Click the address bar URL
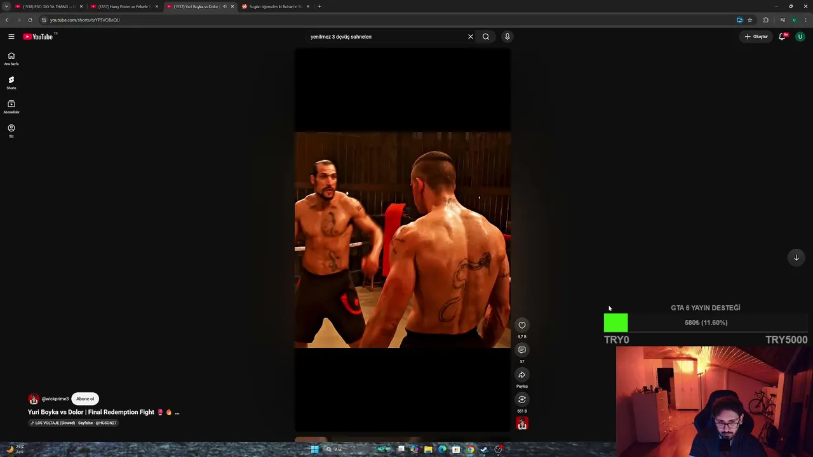Image resolution: width=813 pixels, height=457 pixels. pos(84,20)
